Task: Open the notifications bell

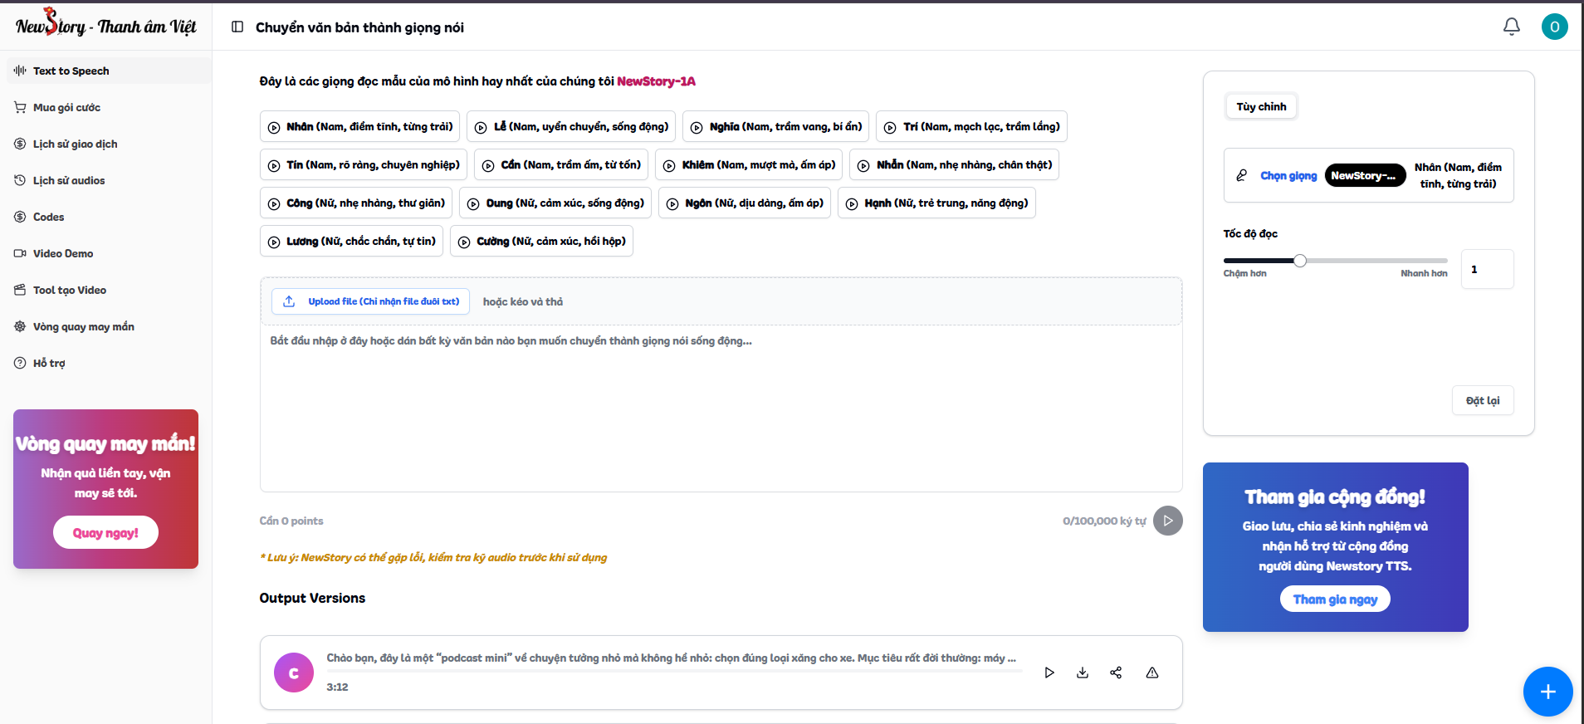Action: click(x=1511, y=27)
